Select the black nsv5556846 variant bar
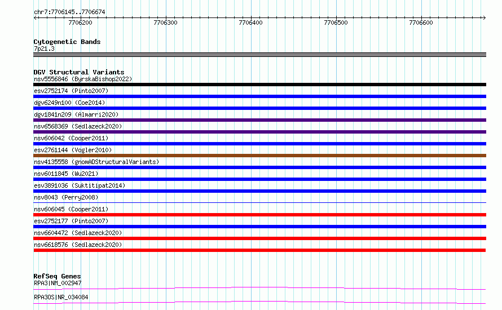This screenshot has width=502, height=310. (259, 85)
